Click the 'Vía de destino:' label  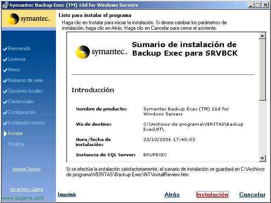(x=94, y=124)
